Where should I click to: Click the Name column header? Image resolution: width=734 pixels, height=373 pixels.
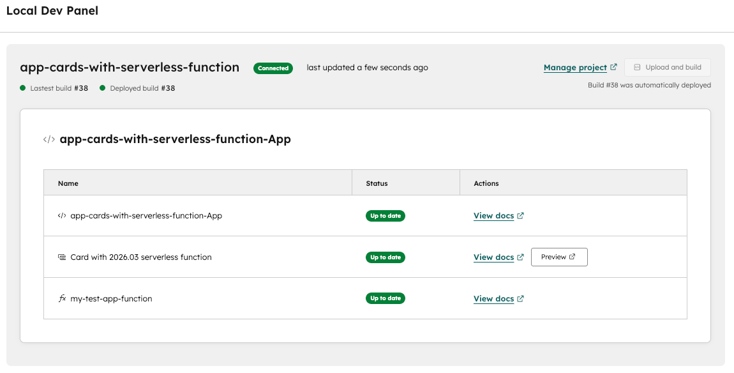[x=68, y=183]
